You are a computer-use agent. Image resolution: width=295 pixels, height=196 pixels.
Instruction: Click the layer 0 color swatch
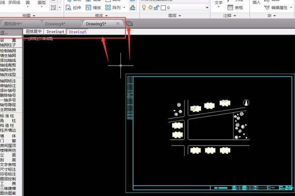(163, 8)
